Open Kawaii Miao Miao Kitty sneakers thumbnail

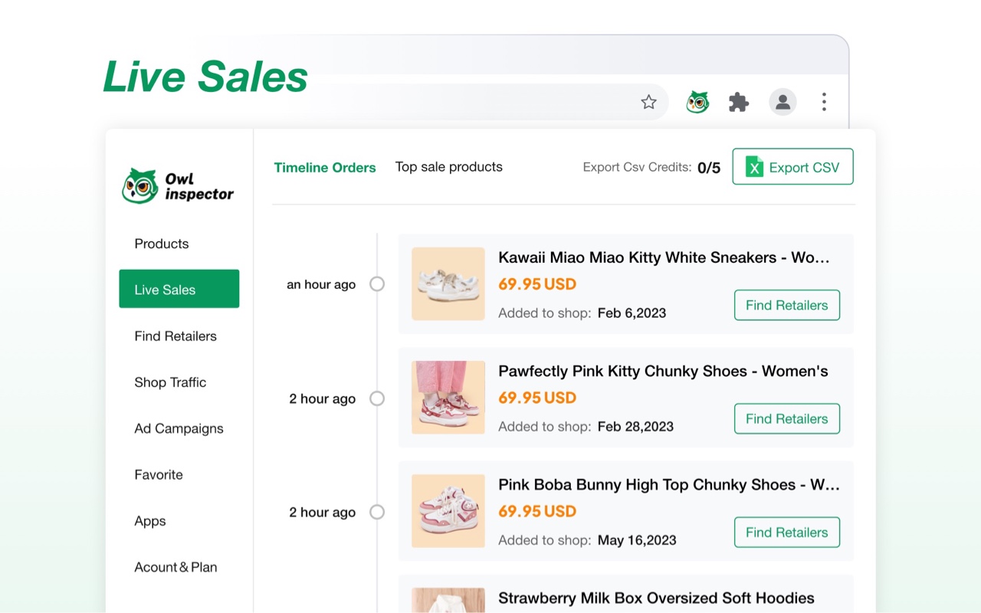coord(448,284)
